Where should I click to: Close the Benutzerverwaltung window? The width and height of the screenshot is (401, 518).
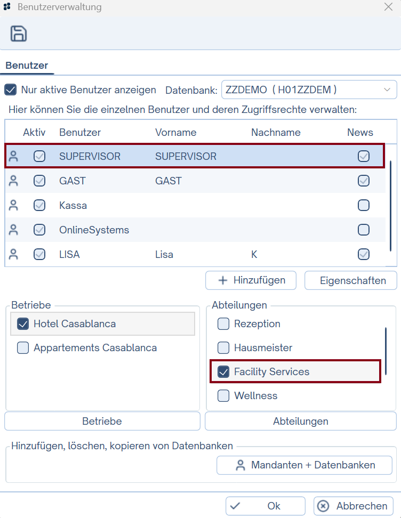coord(389,7)
